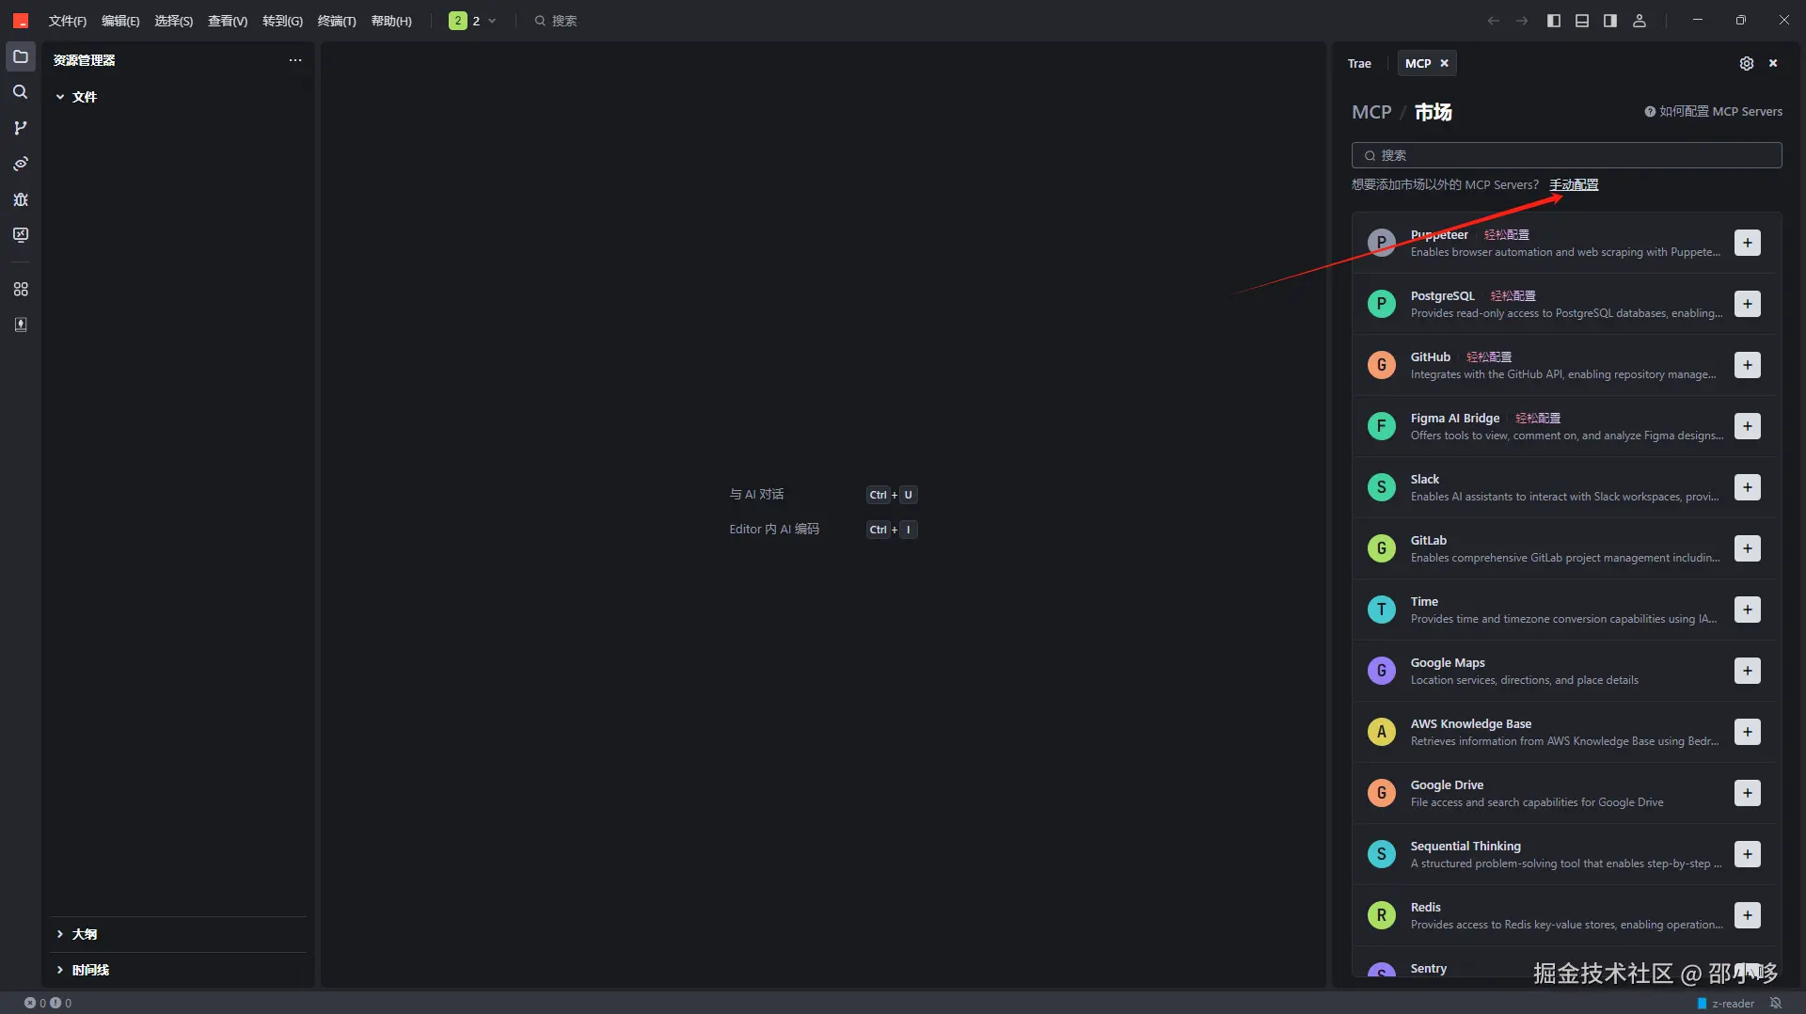
Task: Click the 手动配置 link
Action: (1574, 184)
